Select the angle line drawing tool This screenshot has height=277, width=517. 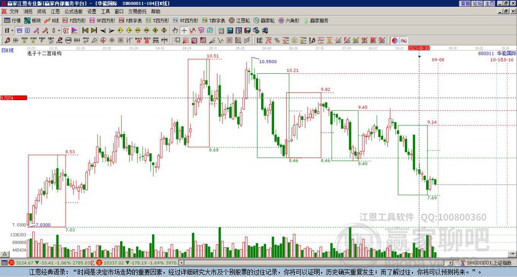point(212,40)
